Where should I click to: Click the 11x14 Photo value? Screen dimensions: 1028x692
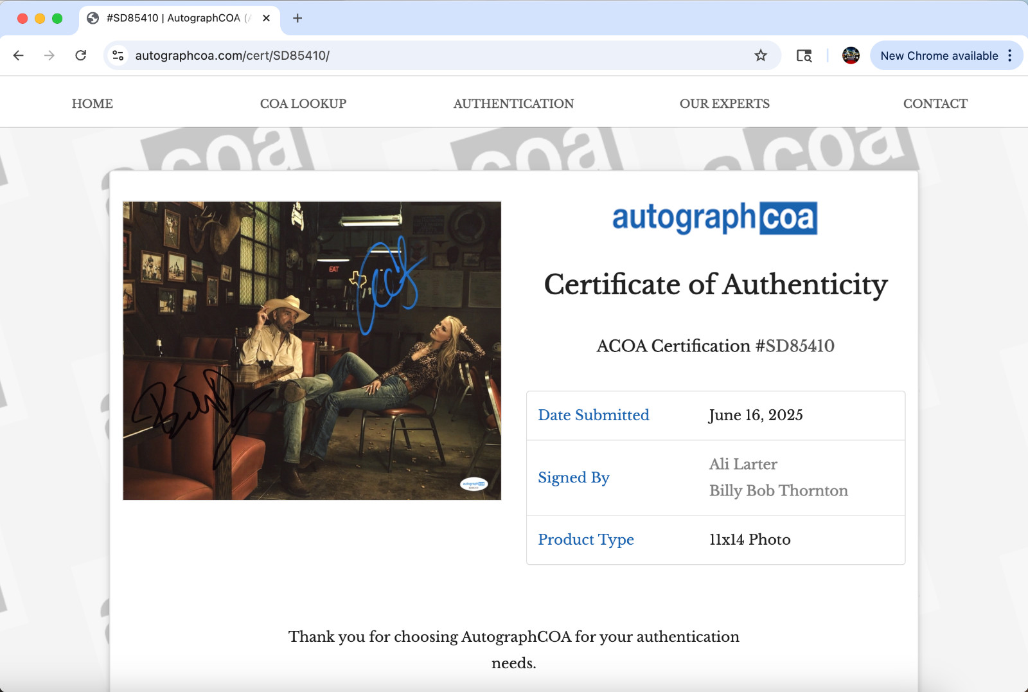pos(750,540)
